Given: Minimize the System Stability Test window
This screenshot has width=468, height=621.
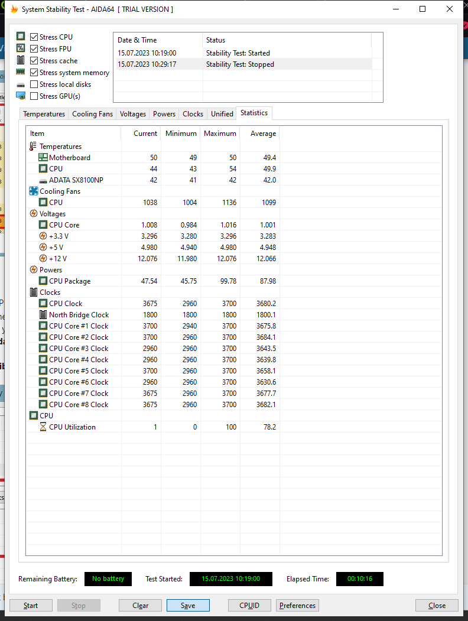Looking at the screenshot, I should click(395, 9).
